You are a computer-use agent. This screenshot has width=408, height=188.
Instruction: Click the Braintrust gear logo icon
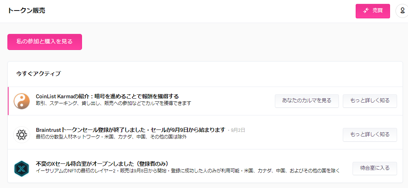(x=21, y=135)
